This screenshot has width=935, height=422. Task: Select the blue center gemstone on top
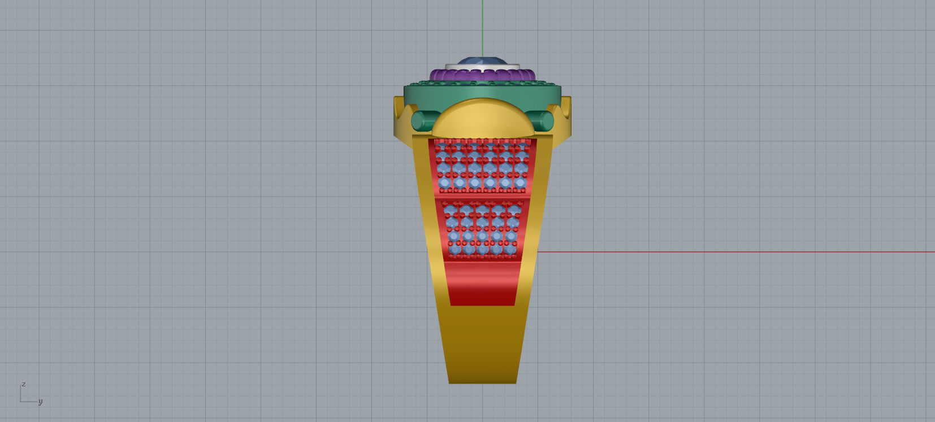point(482,60)
